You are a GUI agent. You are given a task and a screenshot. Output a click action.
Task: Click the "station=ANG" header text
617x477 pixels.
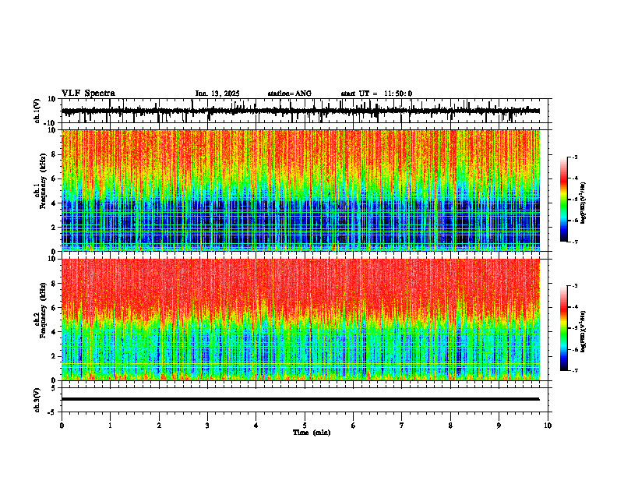coord(290,94)
